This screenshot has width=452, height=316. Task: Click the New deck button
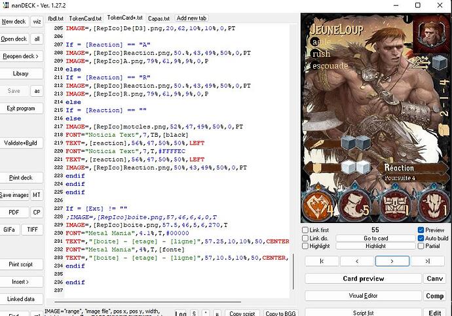(x=14, y=22)
